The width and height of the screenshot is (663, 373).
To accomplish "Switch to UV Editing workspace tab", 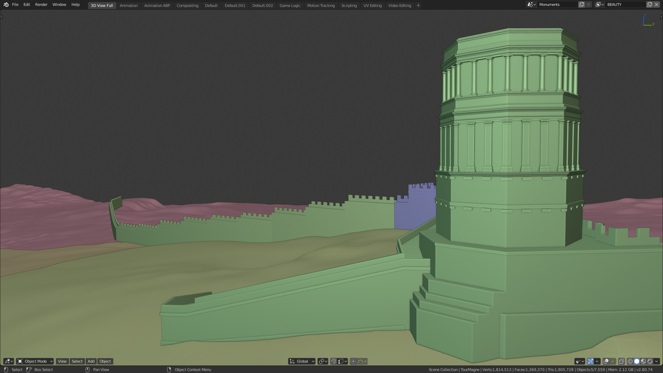I will pos(372,6).
